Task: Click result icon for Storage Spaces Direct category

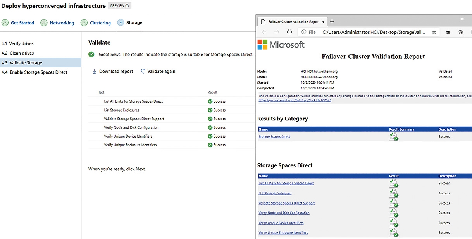Action: click(x=394, y=136)
